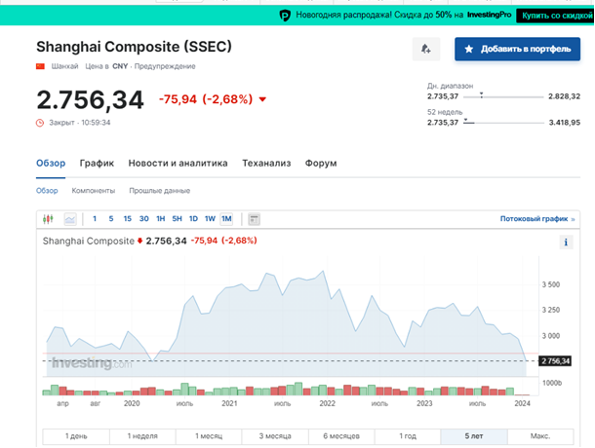This screenshot has height=448, width=595.
Task: Click the Chinese flag icon
Action: click(x=40, y=66)
